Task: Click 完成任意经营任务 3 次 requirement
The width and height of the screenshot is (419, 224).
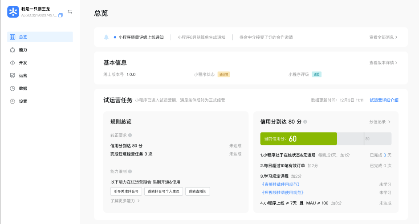Action: (131, 154)
